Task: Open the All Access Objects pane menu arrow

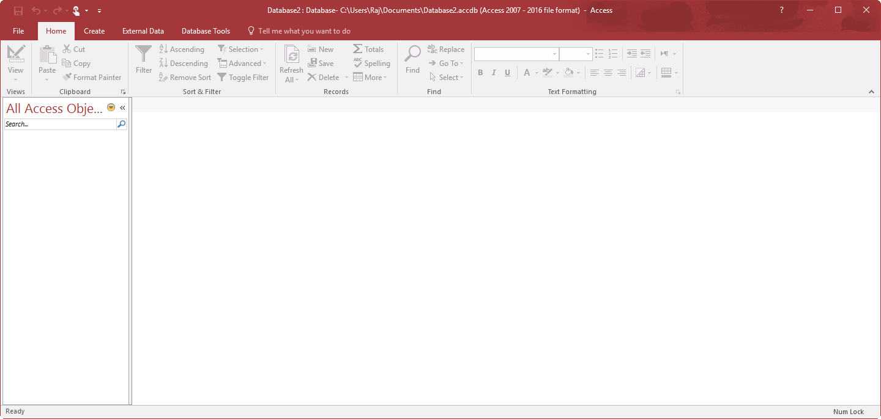Action: [x=111, y=107]
